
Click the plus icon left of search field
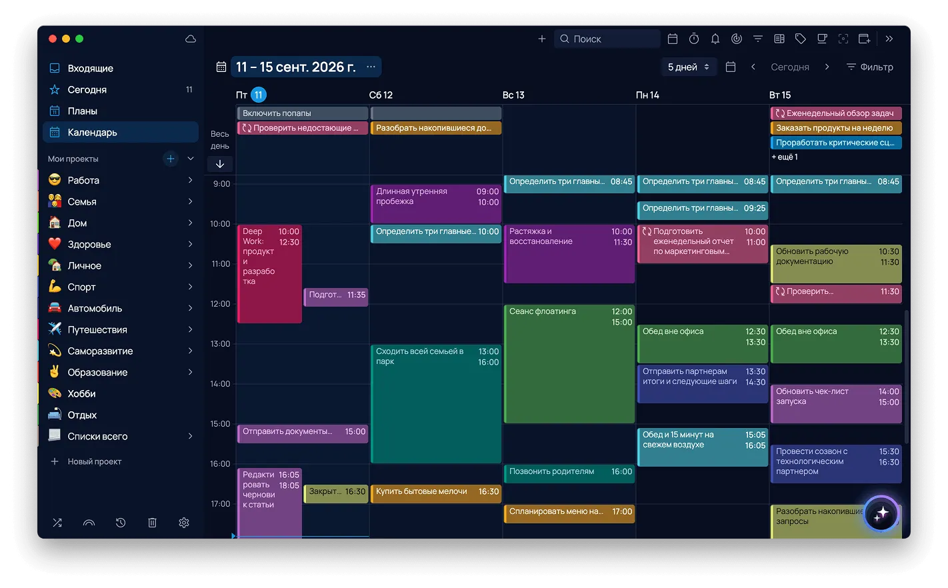pyautogui.click(x=542, y=39)
